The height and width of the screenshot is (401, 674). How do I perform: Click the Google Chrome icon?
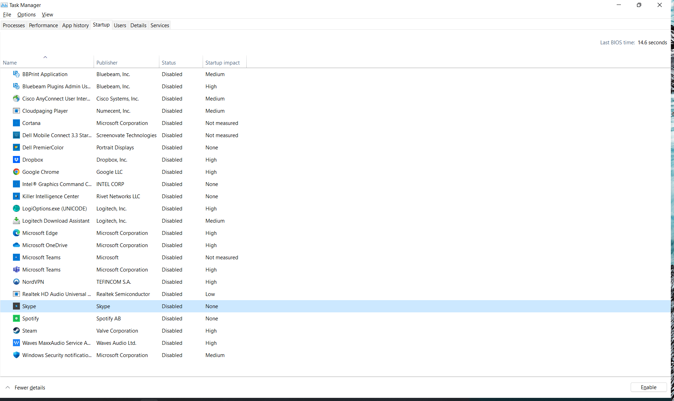click(x=16, y=172)
